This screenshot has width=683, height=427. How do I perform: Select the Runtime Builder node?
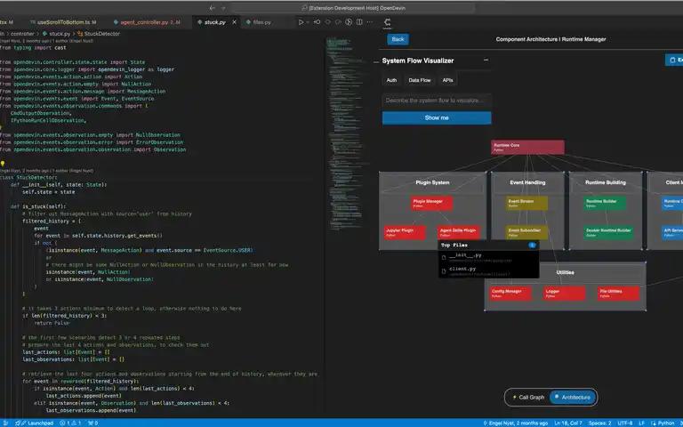click(605, 203)
